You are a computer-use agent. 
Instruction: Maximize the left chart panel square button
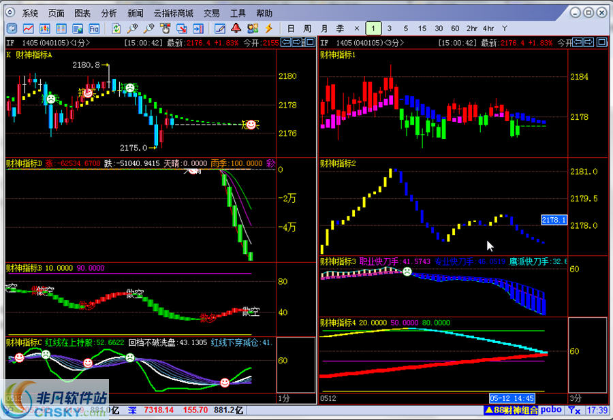(310, 42)
